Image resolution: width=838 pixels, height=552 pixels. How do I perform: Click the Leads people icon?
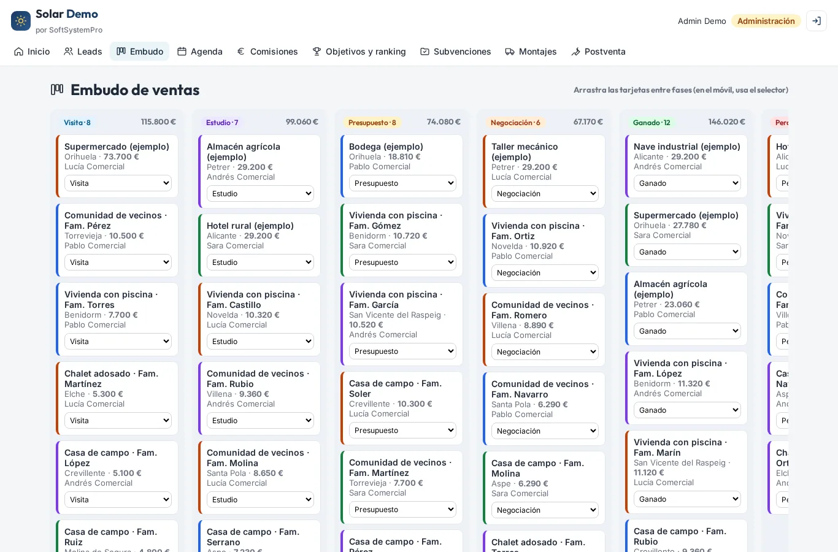point(69,52)
